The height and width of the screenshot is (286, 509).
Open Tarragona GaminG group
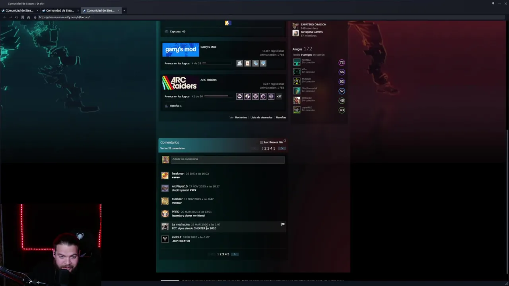tap(312, 32)
